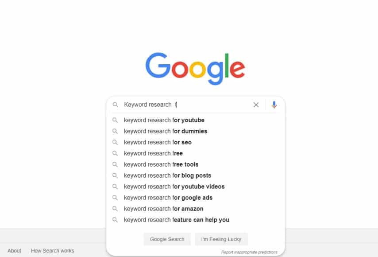Click magnifier icon beside 'for youtube' suggestion

tap(115, 120)
